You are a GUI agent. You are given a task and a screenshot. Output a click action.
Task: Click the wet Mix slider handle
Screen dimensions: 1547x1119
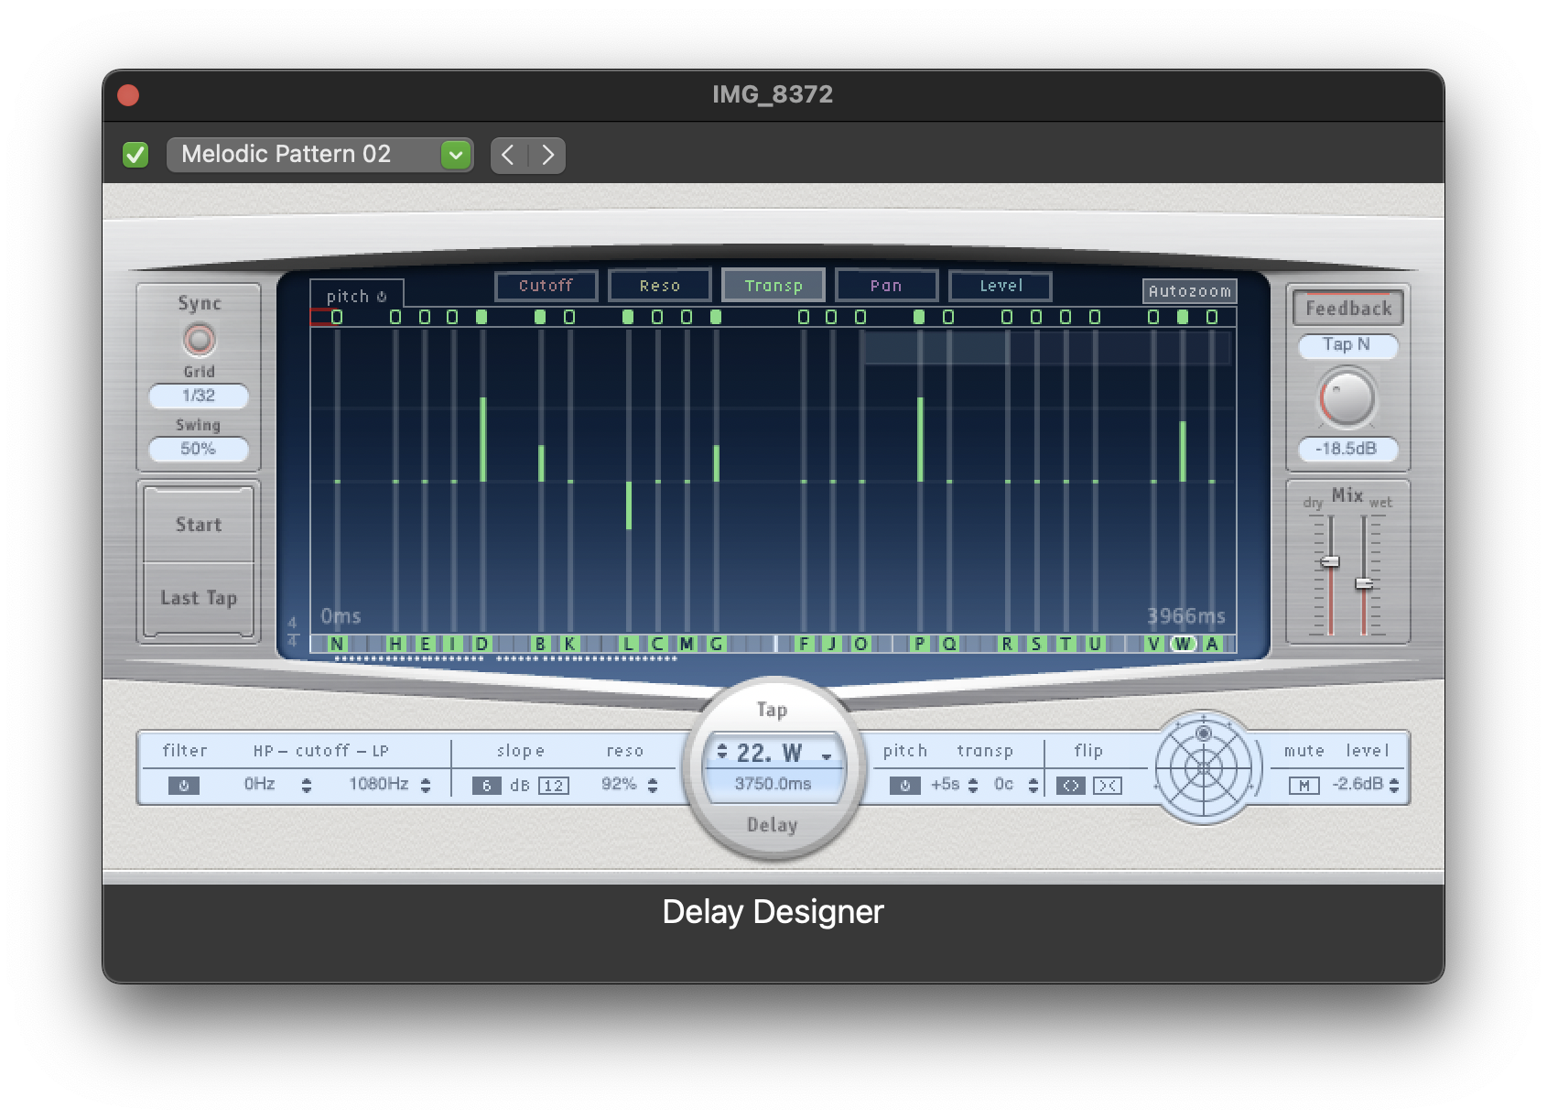tap(1364, 583)
